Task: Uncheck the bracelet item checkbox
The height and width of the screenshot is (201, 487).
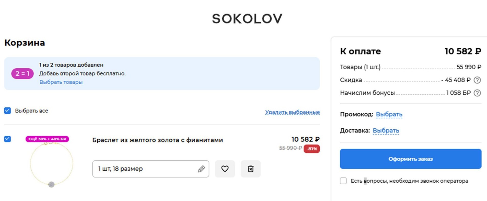Action: pyautogui.click(x=7, y=139)
